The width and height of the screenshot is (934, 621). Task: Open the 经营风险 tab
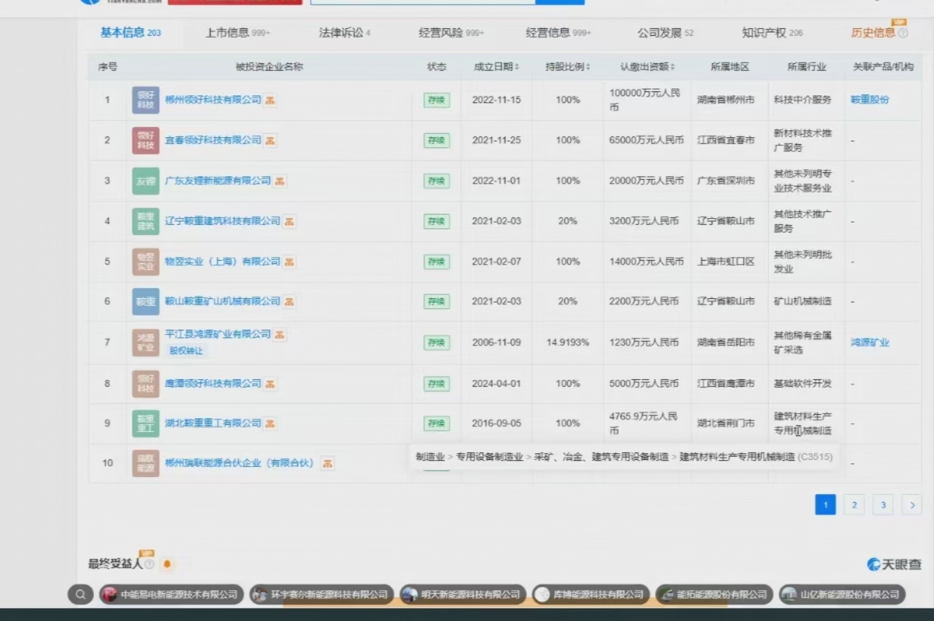(451, 32)
